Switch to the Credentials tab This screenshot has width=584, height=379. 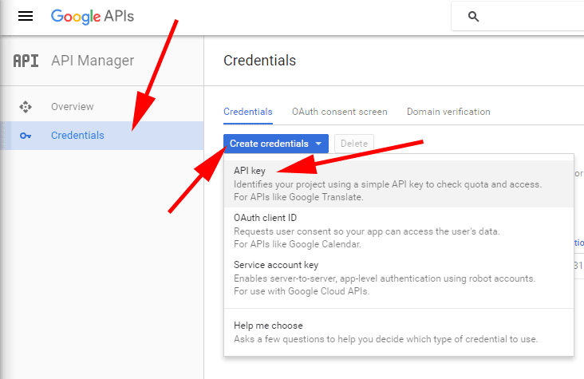point(247,112)
